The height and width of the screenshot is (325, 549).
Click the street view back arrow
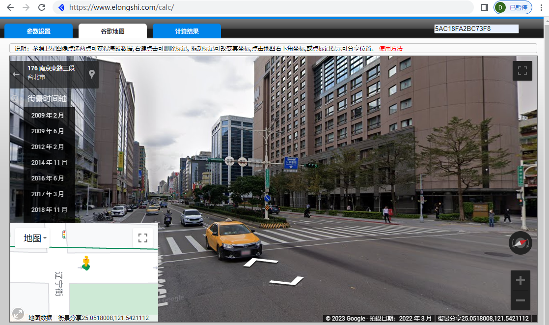pos(16,74)
